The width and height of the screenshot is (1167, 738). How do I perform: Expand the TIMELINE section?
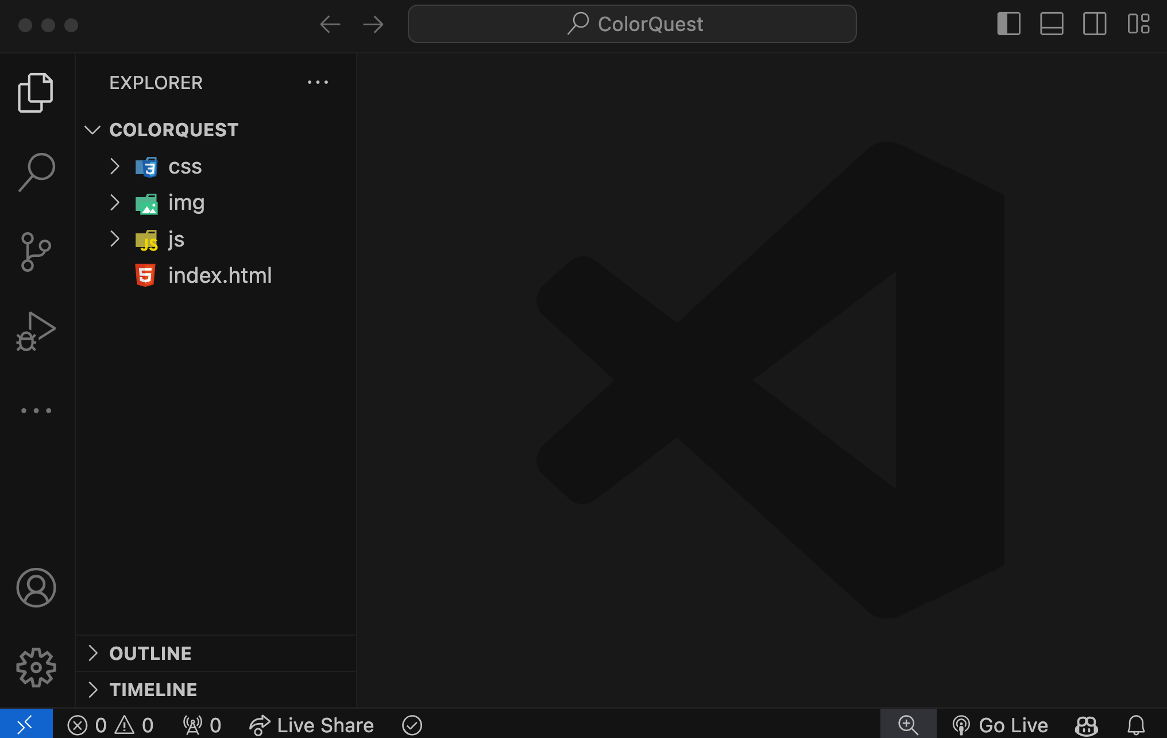(x=216, y=690)
